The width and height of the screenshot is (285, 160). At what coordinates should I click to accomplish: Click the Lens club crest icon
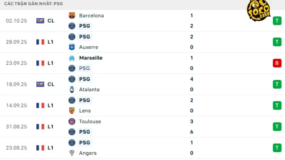72,111
